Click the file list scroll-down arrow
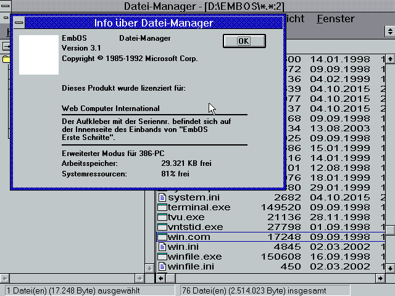This screenshot has height=296, width=395. tap(390, 268)
